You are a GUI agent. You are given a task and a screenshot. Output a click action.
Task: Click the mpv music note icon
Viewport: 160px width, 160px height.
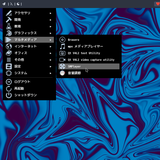click(x=62, y=46)
